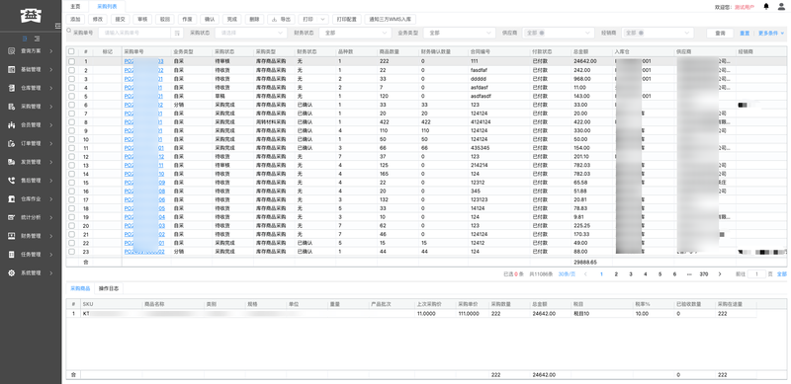Click page number 3 in pagination
The image size is (791, 384).
pyautogui.click(x=631, y=274)
